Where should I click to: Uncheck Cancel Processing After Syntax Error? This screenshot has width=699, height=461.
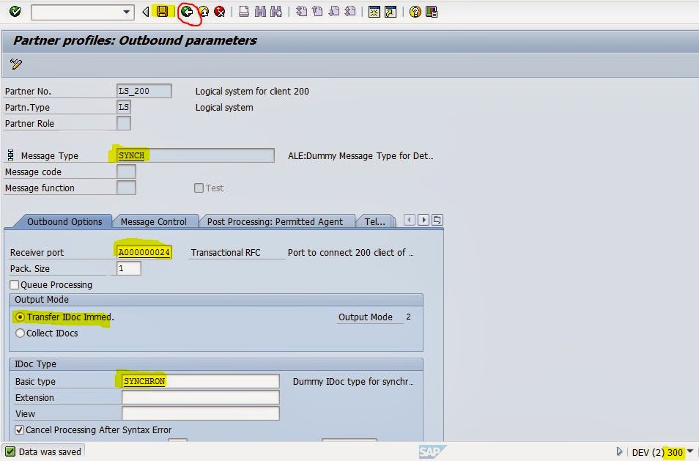tap(19, 429)
